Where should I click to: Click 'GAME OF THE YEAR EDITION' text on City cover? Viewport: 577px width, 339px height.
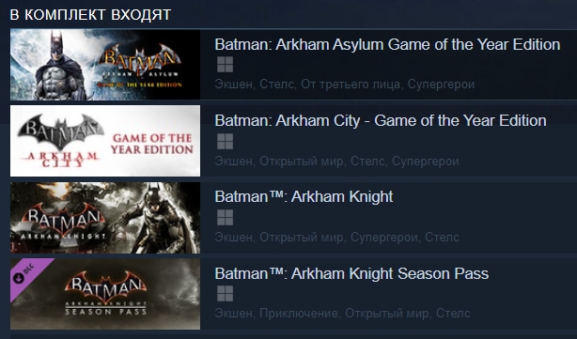coord(152,144)
